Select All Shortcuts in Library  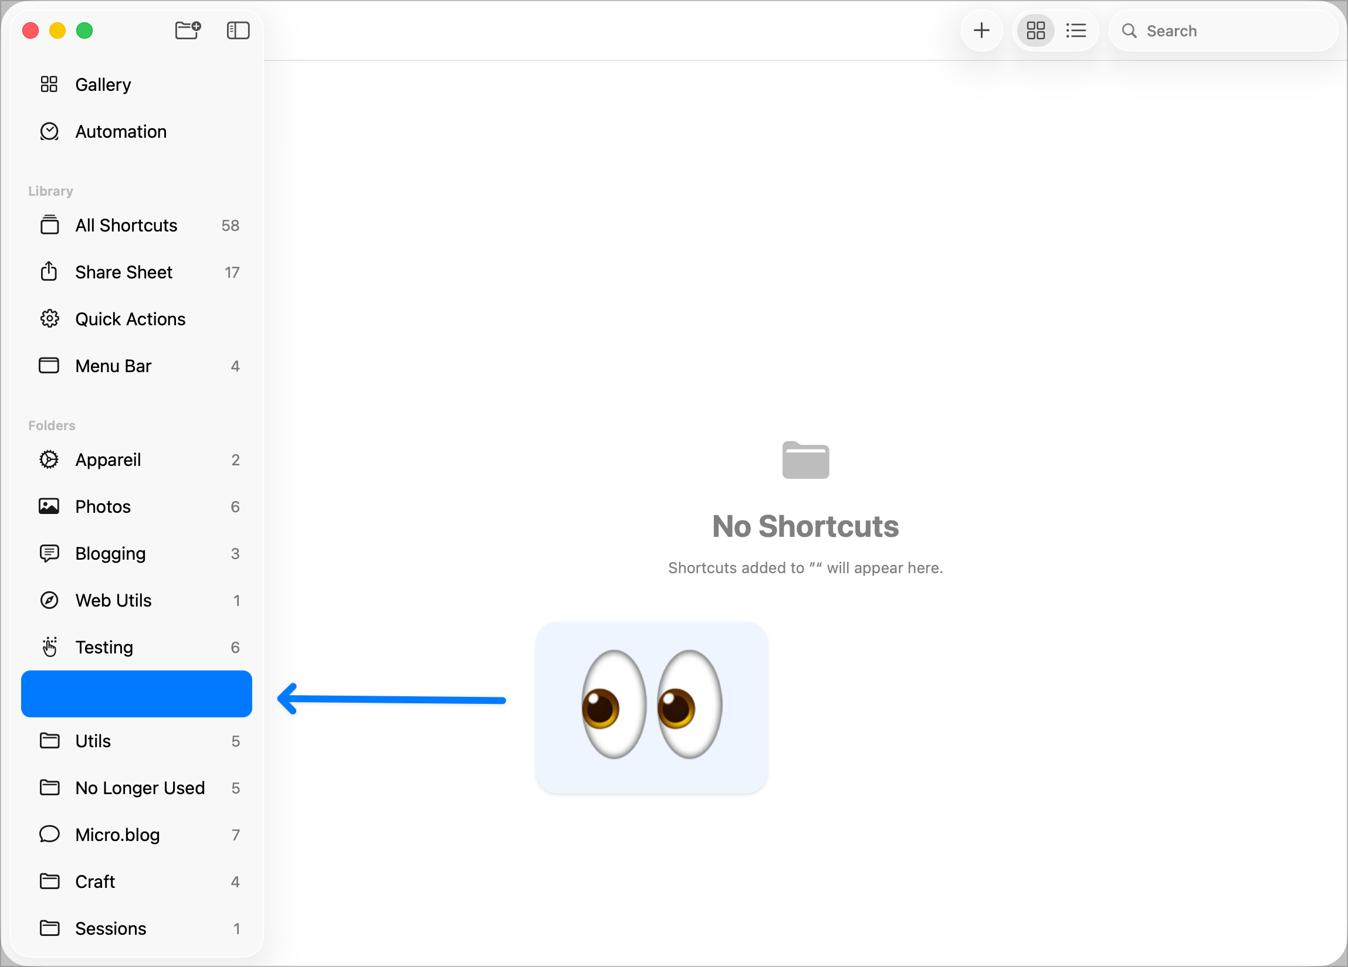click(x=126, y=225)
